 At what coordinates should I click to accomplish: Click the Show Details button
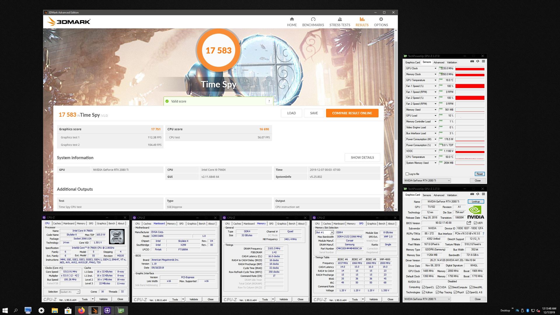pyautogui.click(x=362, y=157)
